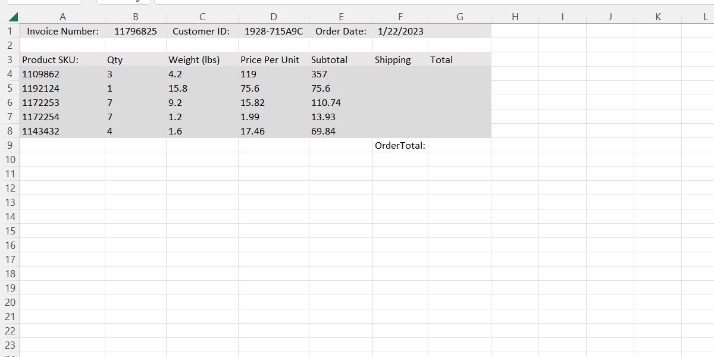714x357 pixels.
Task: Select column C header
Action: [202, 17]
